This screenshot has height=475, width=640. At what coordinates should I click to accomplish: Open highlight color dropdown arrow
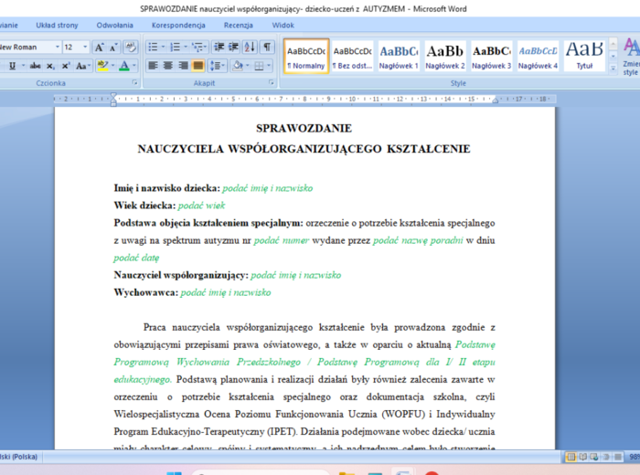(x=113, y=66)
